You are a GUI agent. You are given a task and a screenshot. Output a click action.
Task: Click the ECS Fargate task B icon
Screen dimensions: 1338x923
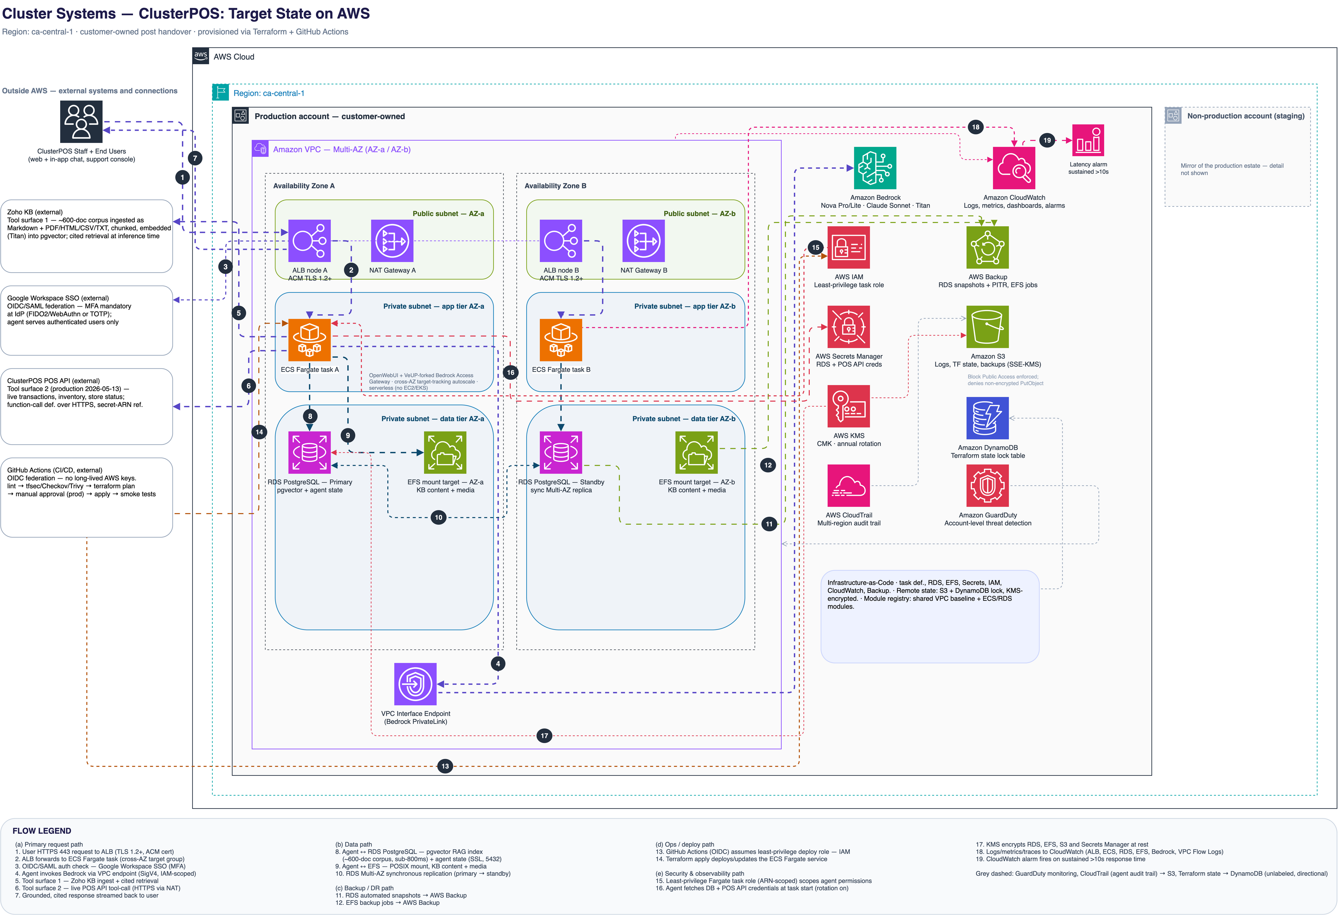(561, 340)
